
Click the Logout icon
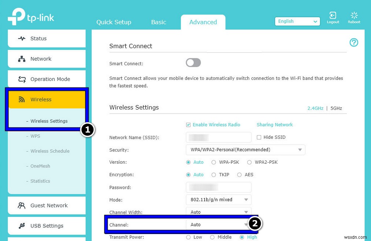[x=333, y=15]
